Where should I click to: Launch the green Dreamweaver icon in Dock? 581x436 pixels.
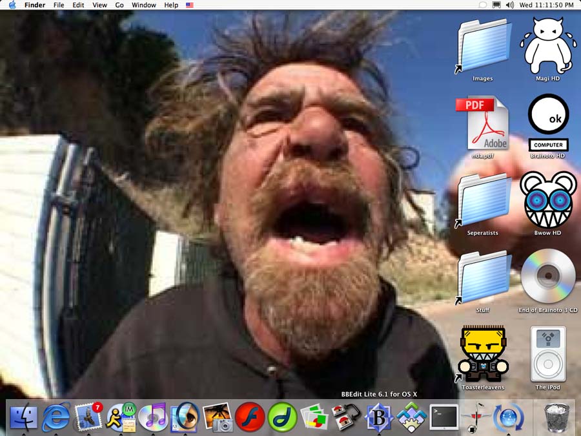point(282,417)
